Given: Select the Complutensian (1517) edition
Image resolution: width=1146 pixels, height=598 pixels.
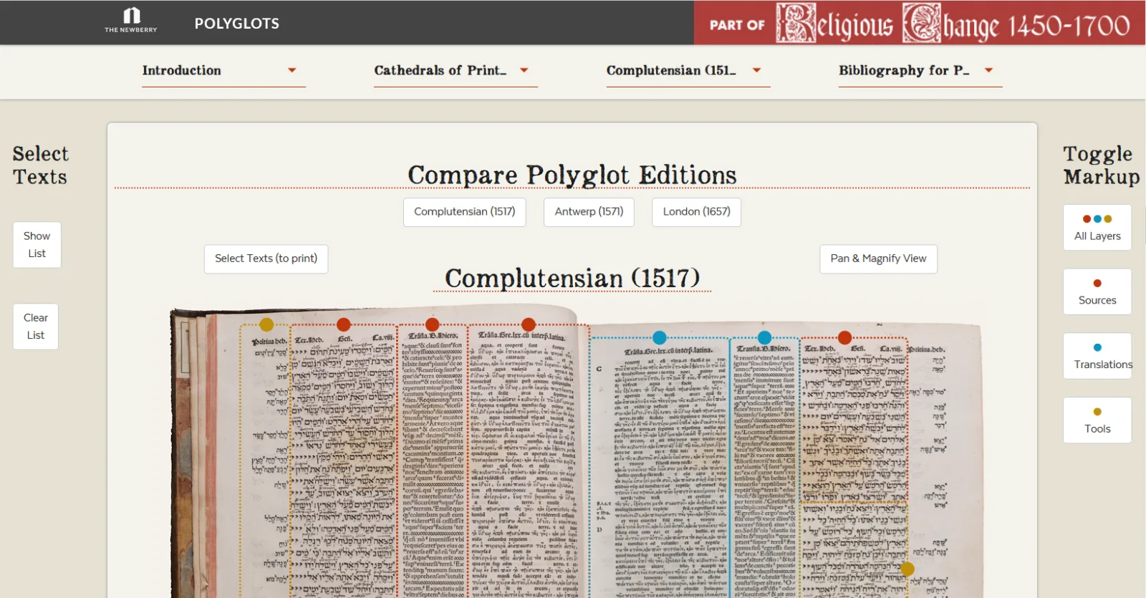Looking at the screenshot, I should (465, 212).
